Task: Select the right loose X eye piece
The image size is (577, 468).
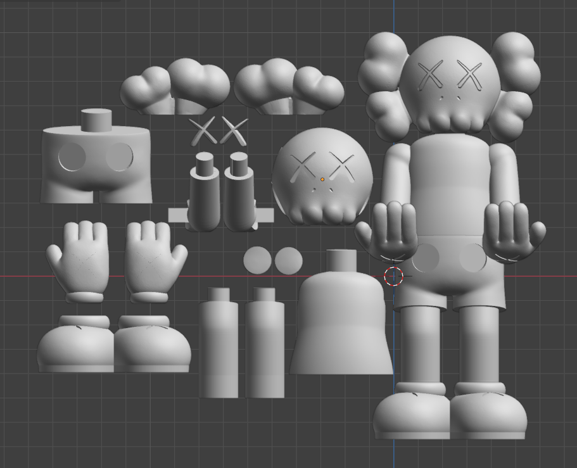Action: point(234,130)
